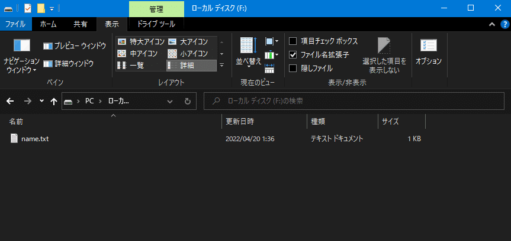Select Medium Icons (中アイコン) layout
Image resolution: width=511 pixels, height=241 pixels.
pos(137,53)
